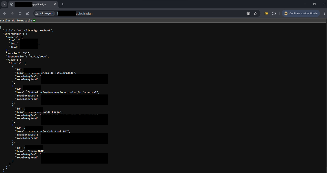Click the Google Translate icon in the address bar

248,13
